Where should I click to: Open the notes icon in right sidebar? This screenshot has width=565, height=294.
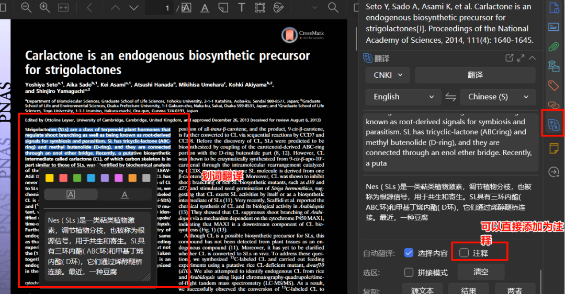554,148
